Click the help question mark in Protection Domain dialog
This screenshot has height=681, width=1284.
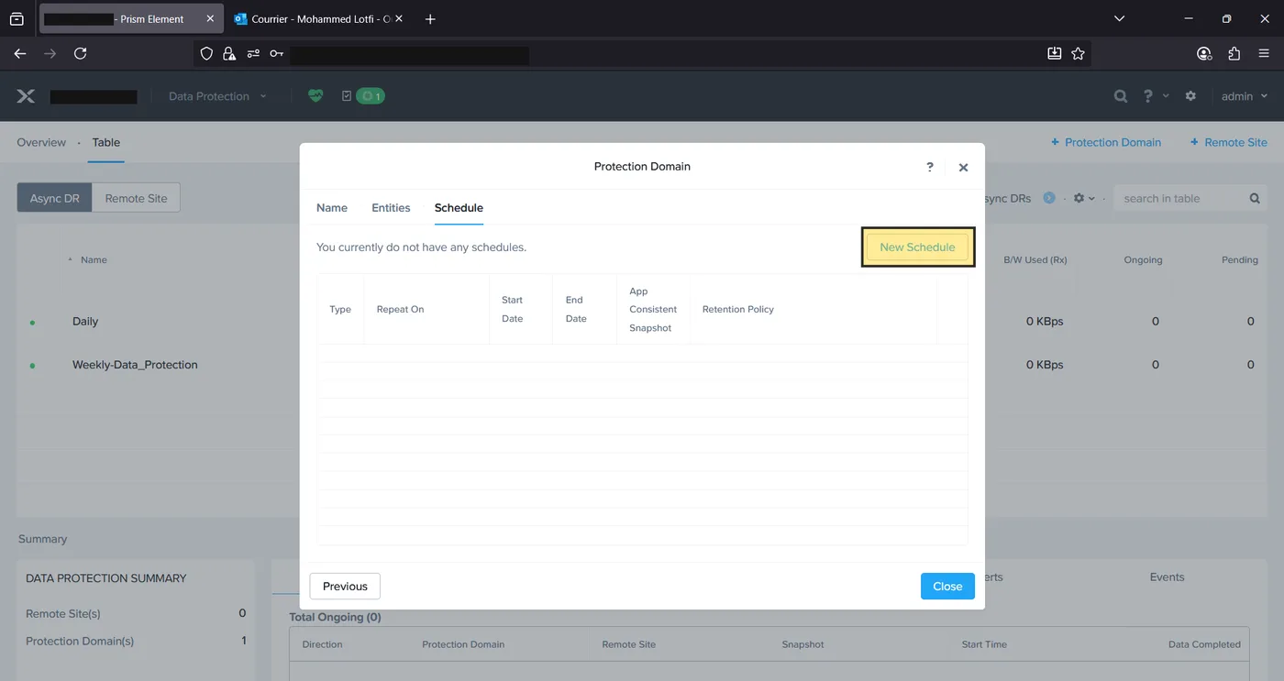pos(930,167)
